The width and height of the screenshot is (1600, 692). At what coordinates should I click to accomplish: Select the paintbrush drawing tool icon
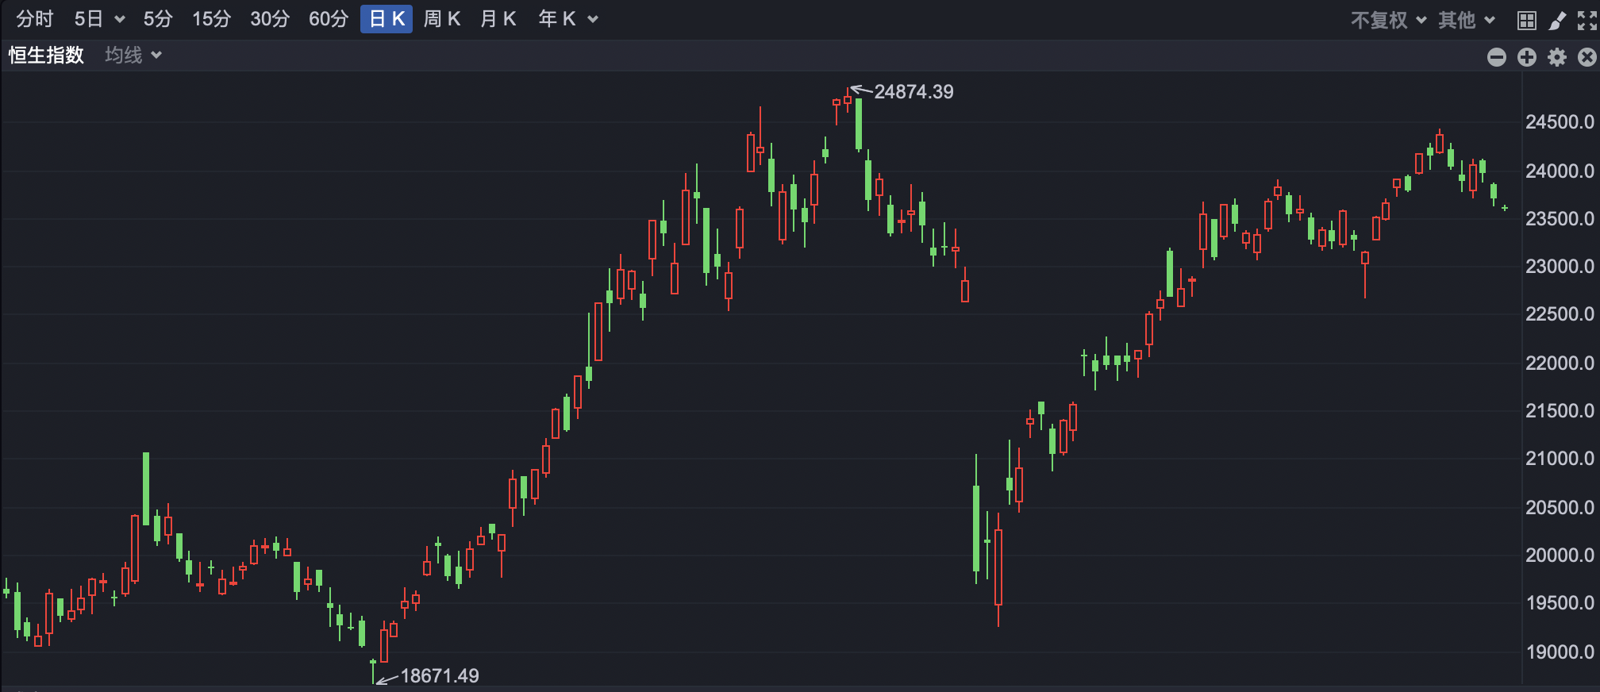[x=1557, y=21]
